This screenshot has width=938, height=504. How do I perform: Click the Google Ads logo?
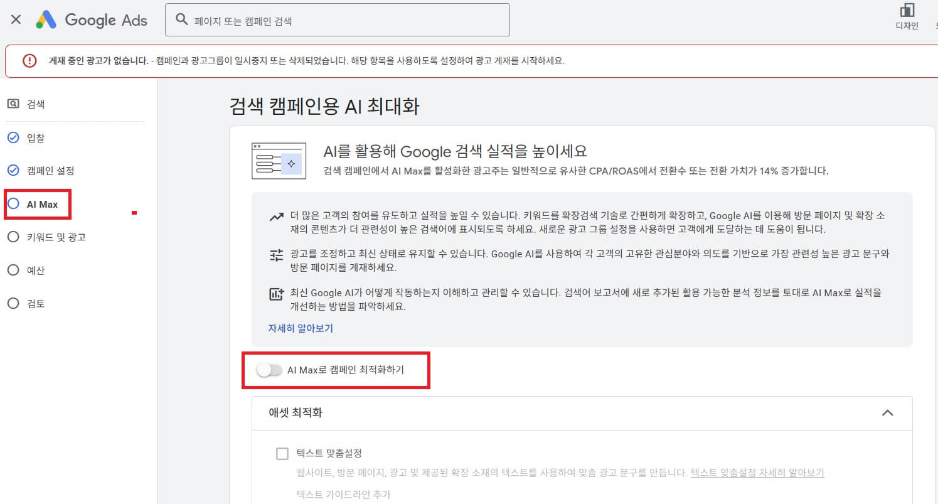pos(91,19)
